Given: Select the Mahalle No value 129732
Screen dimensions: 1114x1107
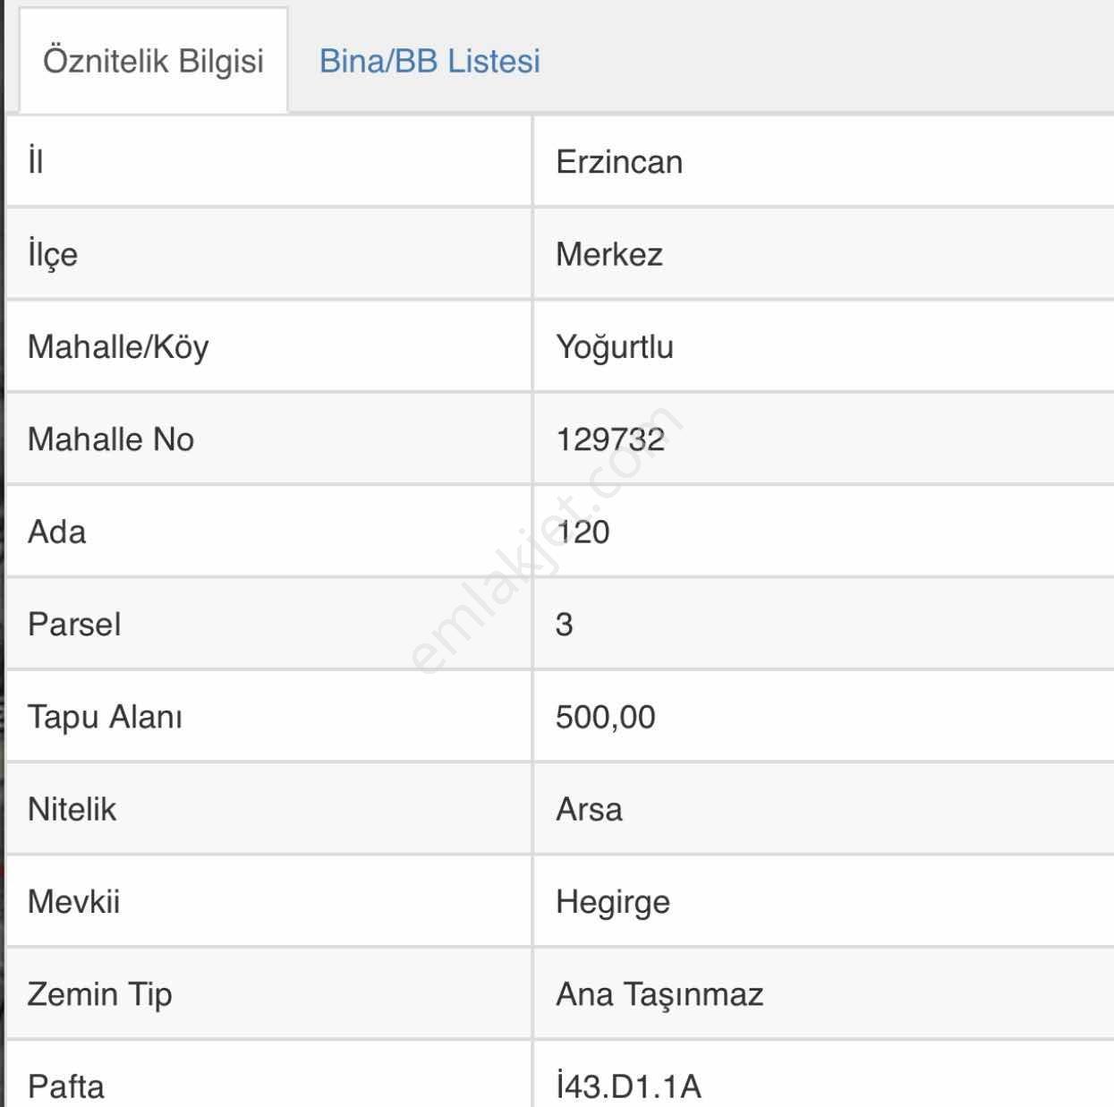Looking at the screenshot, I should [610, 439].
